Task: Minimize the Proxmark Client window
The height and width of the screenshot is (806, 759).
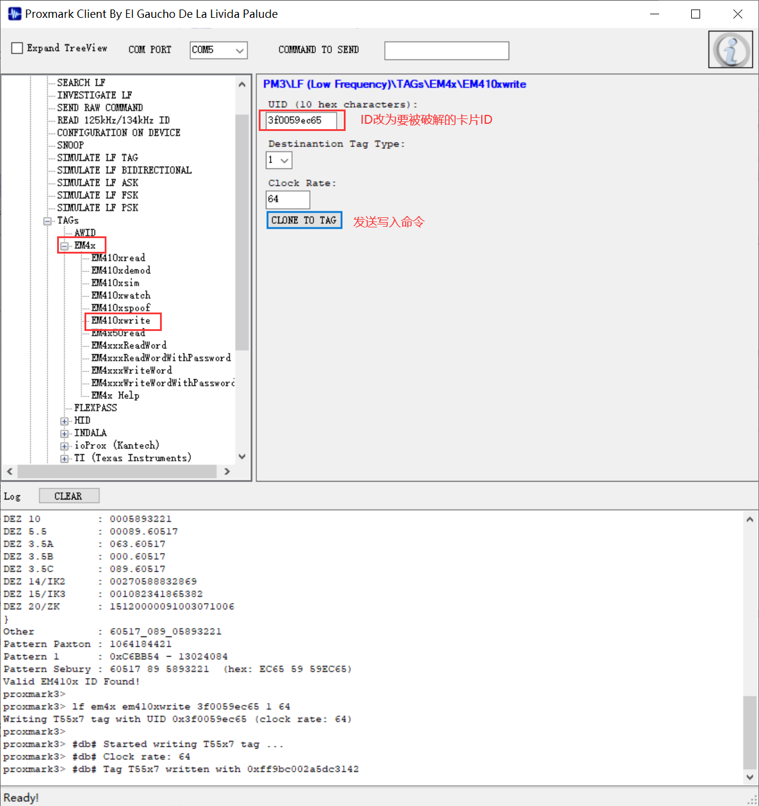Action: 655,14
